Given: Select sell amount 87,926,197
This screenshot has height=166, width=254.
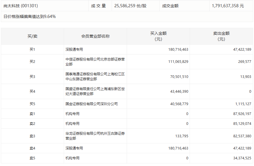Looking at the screenshot, I should pos(242,114).
